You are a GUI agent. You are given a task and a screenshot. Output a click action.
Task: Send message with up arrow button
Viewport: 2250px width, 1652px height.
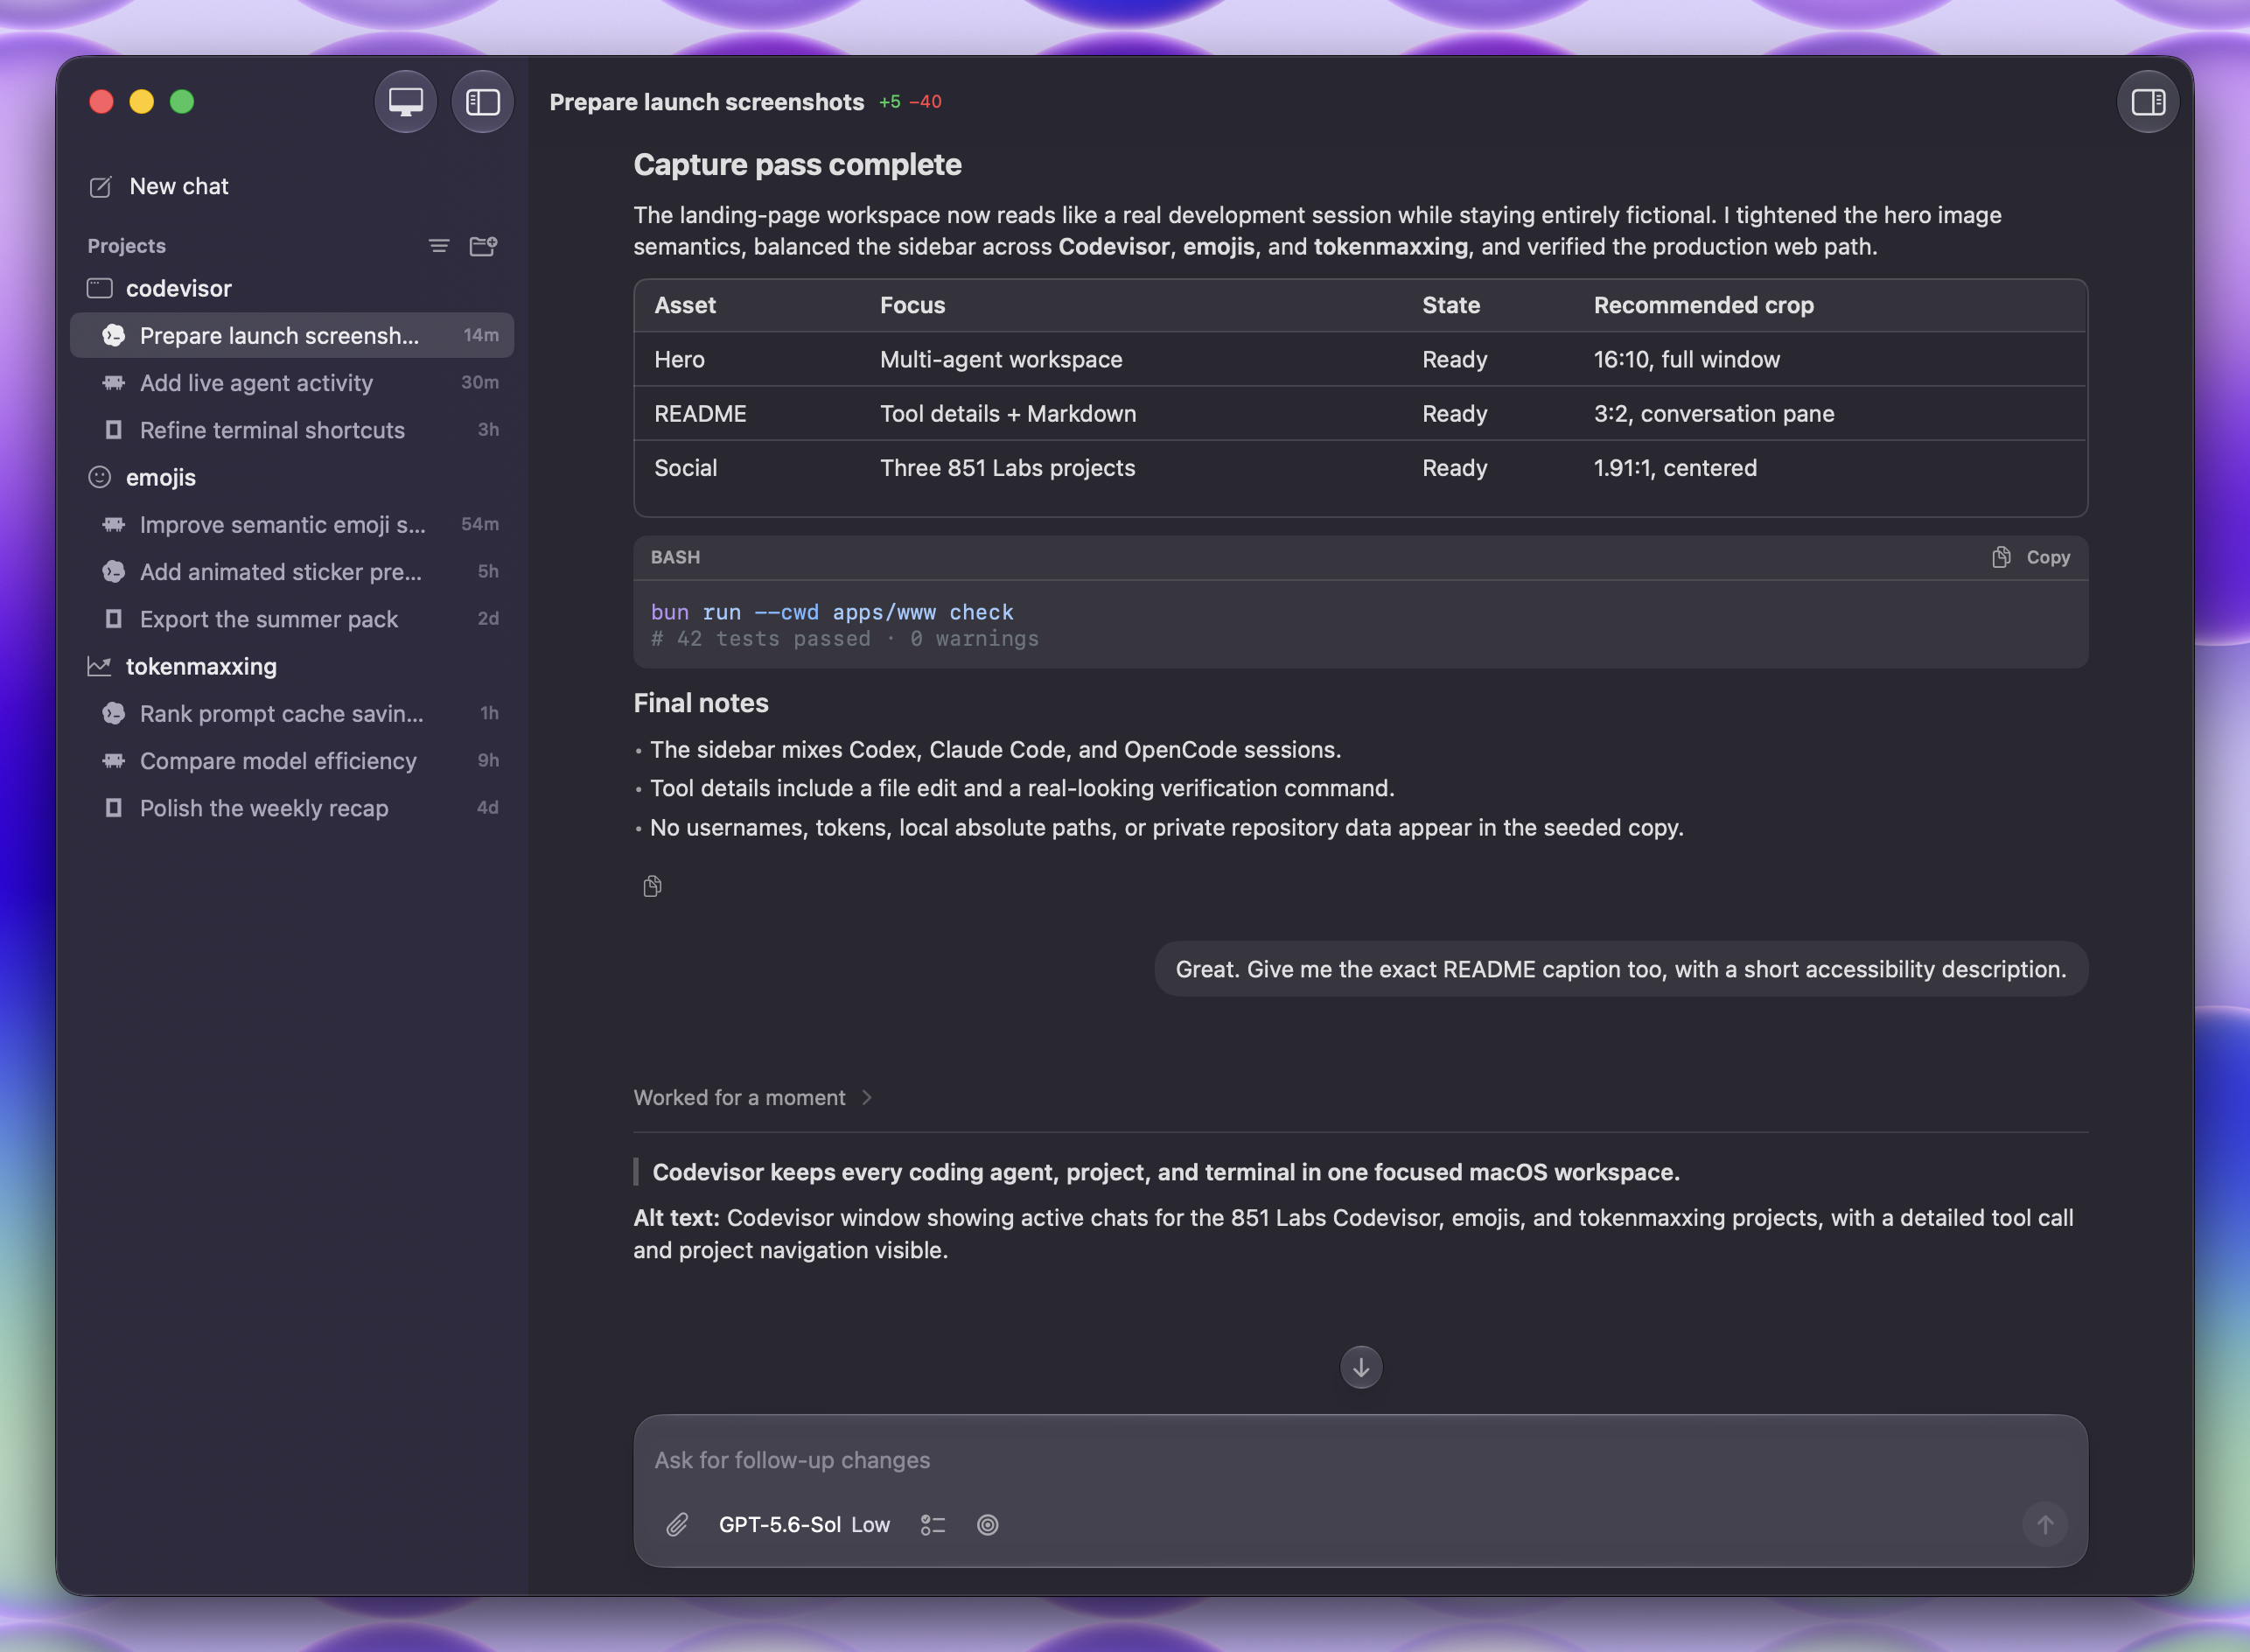click(x=2045, y=1525)
